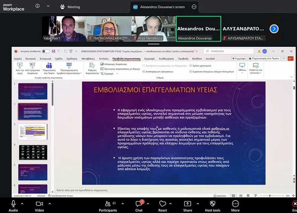Viewport: 297px width, 213px height.
Task: Click the Share screen icon
Action: pos(188,203)
